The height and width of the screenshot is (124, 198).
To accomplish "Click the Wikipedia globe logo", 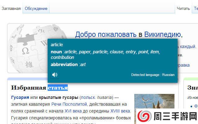I will (x=28, y=49).
